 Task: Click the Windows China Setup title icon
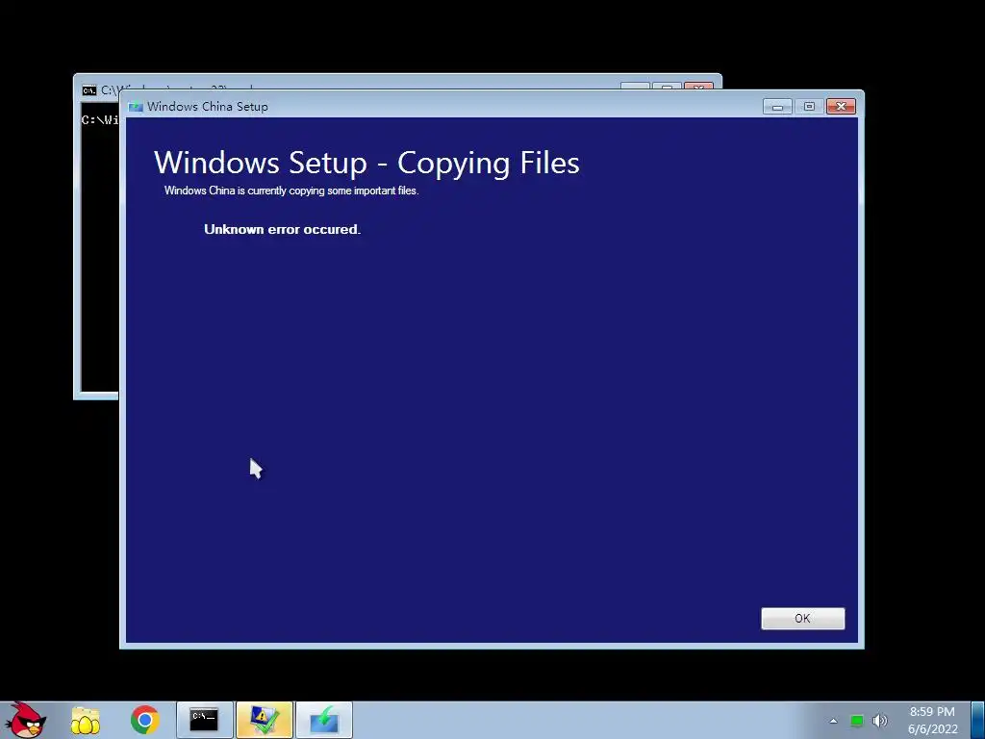click(136, 107)
